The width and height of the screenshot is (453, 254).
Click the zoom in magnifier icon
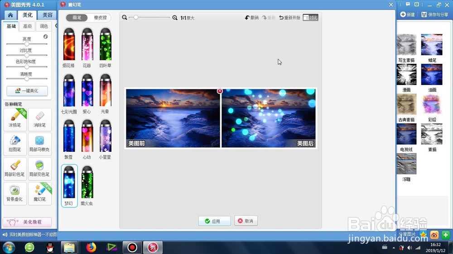[175, 18]
